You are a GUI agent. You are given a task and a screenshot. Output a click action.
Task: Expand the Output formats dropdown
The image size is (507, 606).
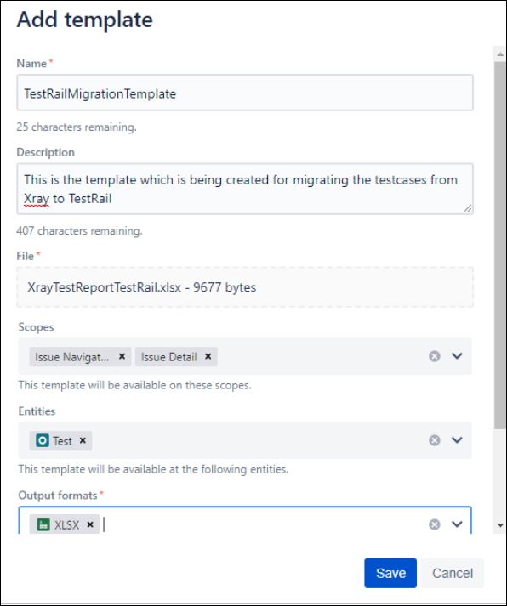pos(457,524)
